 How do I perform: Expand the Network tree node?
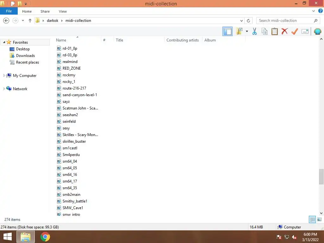[4, 89]
